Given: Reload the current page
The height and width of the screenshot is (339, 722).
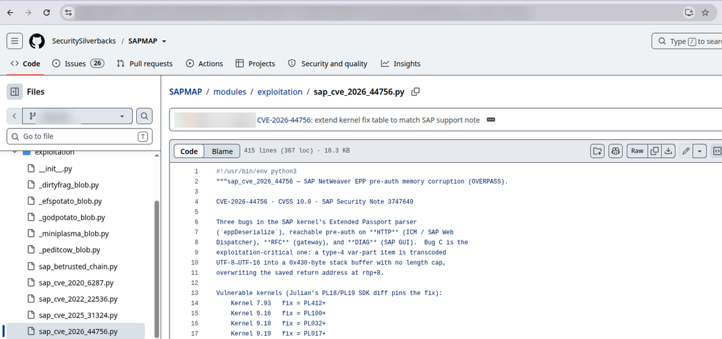Looking at the screenshot, I should tap(47, 13).
